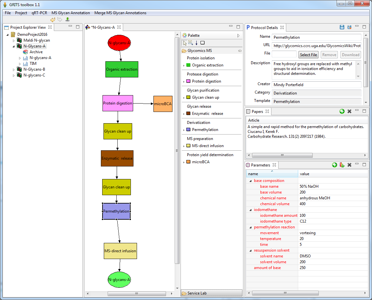
Task: Select the purple Permethylation node in diagram
Action: coord(116,211)
